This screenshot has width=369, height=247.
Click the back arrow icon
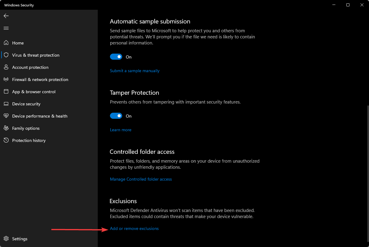(6, 16)
